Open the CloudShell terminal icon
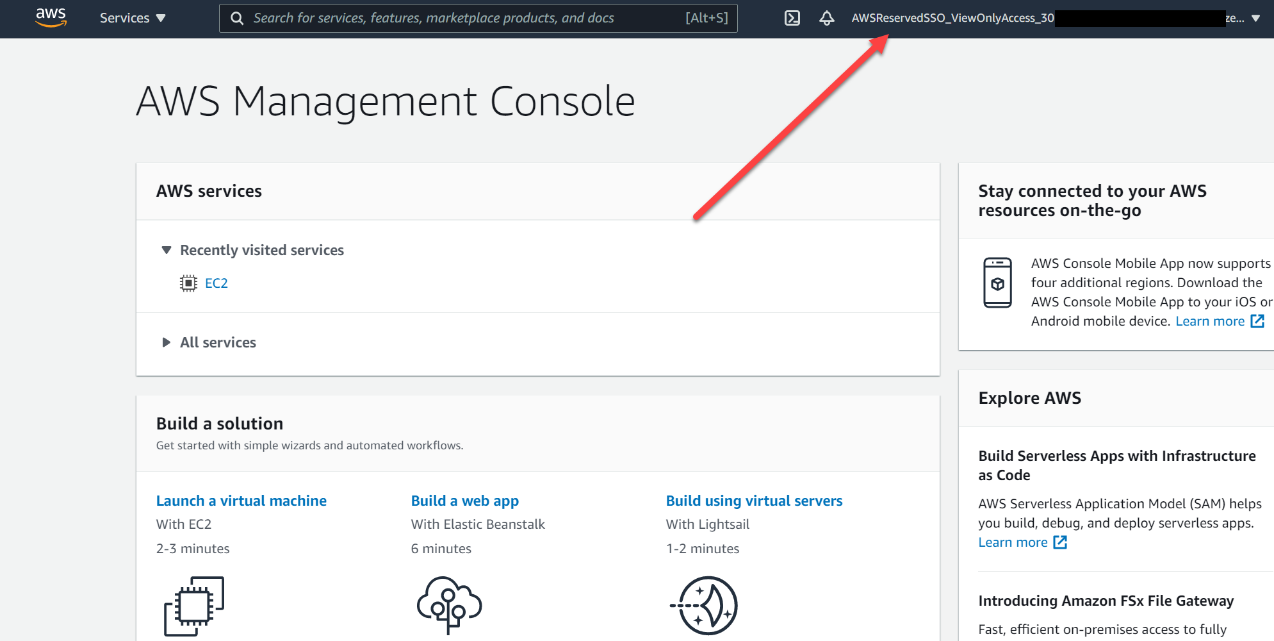Viewport: 1274px width, 641px height. pyautogui.click(x=792, y=18)
